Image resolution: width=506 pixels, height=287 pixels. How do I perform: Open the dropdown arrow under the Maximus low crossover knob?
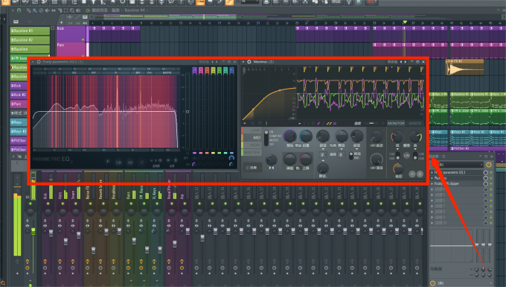coord(397,149)
